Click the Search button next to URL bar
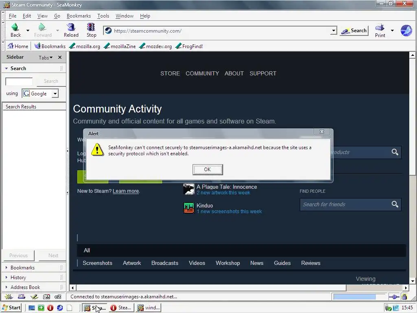The height and width of the screenshot is (313, 417). pyautogui.click(x=354, y=31)
